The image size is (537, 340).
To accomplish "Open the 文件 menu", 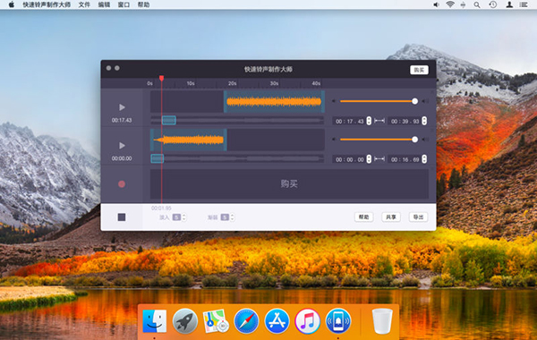I will click(84, 4).
